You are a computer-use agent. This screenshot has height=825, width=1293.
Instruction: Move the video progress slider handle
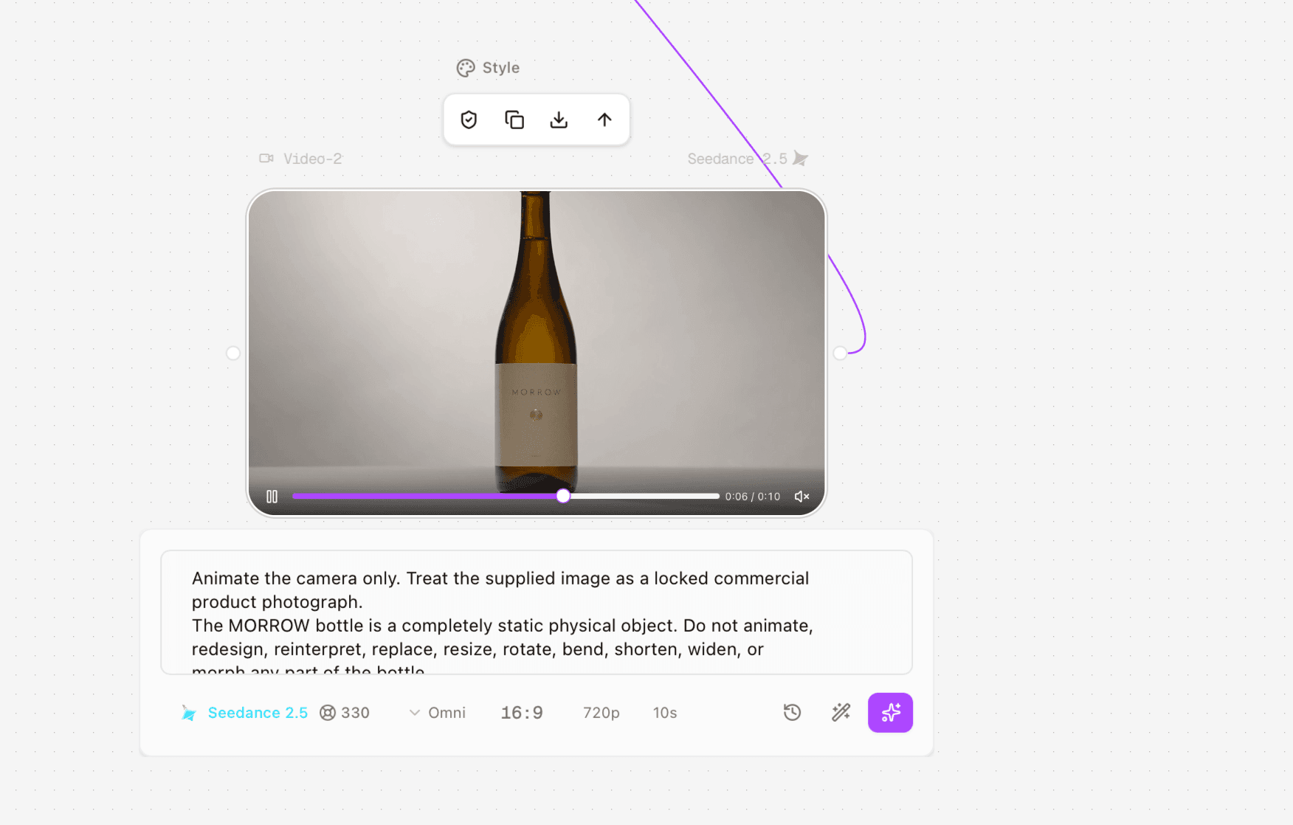563,496
